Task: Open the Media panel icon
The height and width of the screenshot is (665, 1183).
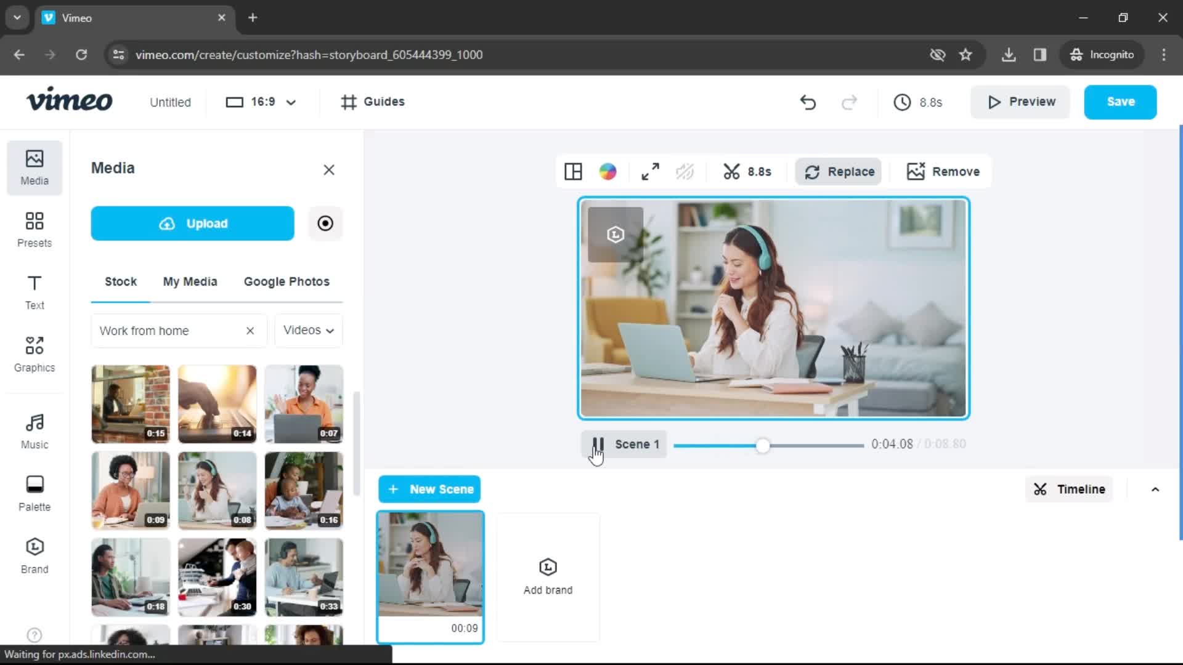Action: click(x=34, y=166)
